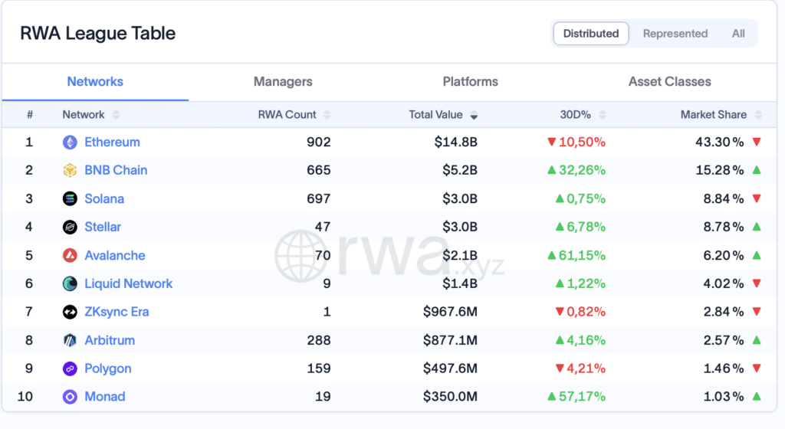Click BNB Chain's market share 15.28%
The width and height of the screenshot is (785, 429).
(719, 171)
